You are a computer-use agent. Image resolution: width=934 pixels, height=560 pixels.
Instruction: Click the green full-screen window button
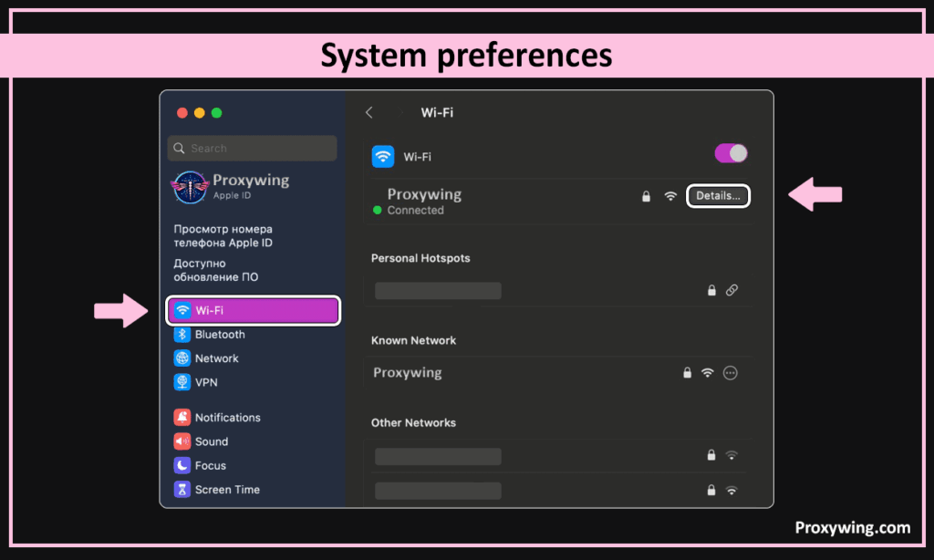216,112
